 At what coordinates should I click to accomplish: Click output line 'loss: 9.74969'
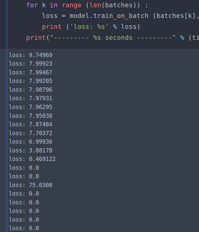(30, 55)
